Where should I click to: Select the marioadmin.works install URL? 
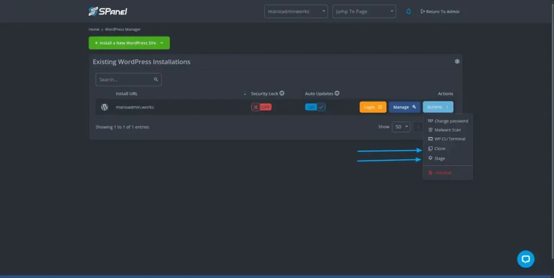(x=135, y=107)
